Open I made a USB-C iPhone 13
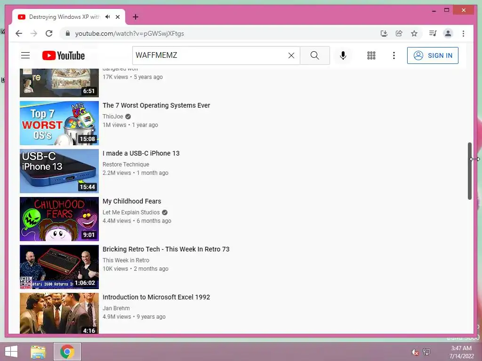The height and width of the screenshot is (361, 482). point(141,153)
